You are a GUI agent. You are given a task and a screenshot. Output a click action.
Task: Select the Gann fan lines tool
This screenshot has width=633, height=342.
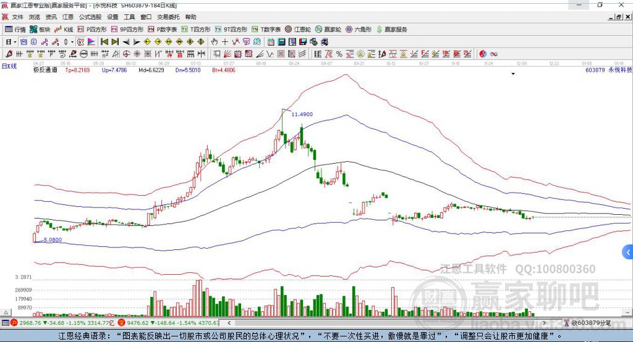[227, 54]
